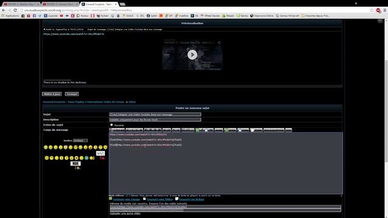388x218 pixels.
Task: Click in the Sujet text field
Action: 155,114
